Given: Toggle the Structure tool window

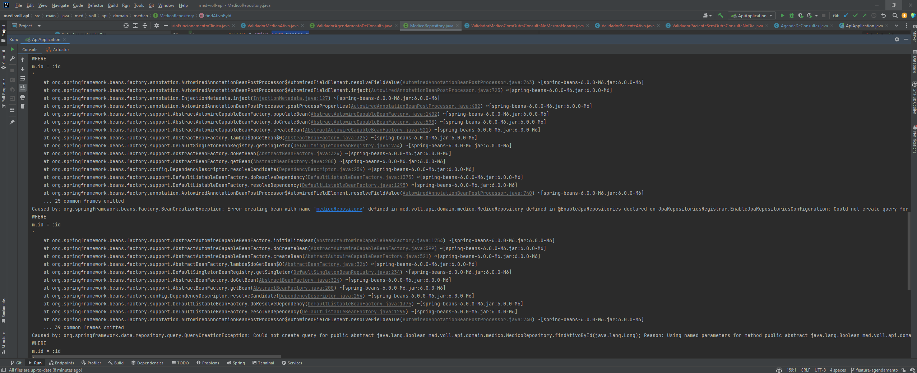Looking at the screenshot, I should tap(4, 342).
